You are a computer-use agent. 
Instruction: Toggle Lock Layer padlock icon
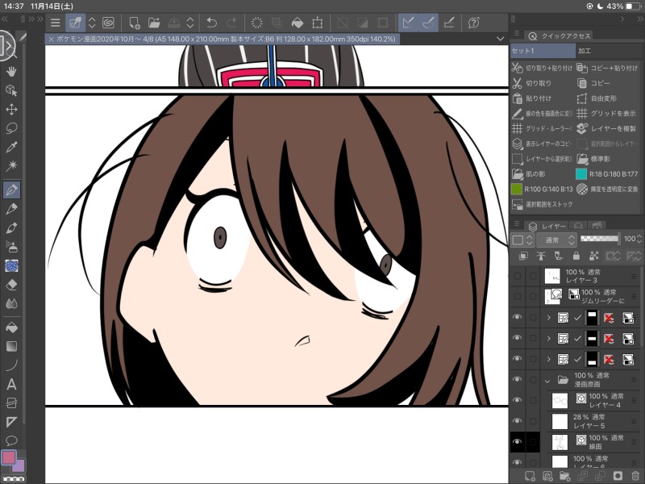coord(576,257)
